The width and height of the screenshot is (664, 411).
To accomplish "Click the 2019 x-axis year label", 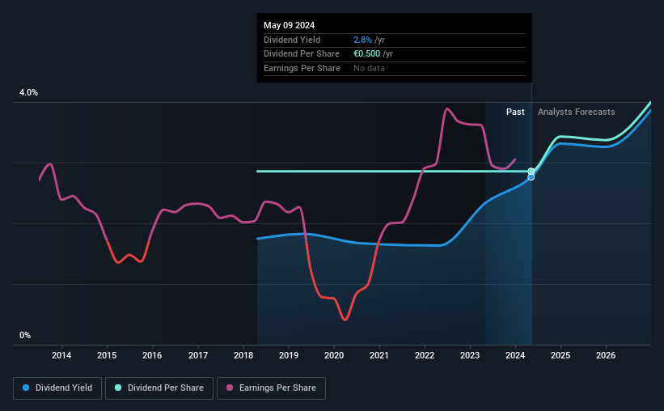I will coord(289,355).
